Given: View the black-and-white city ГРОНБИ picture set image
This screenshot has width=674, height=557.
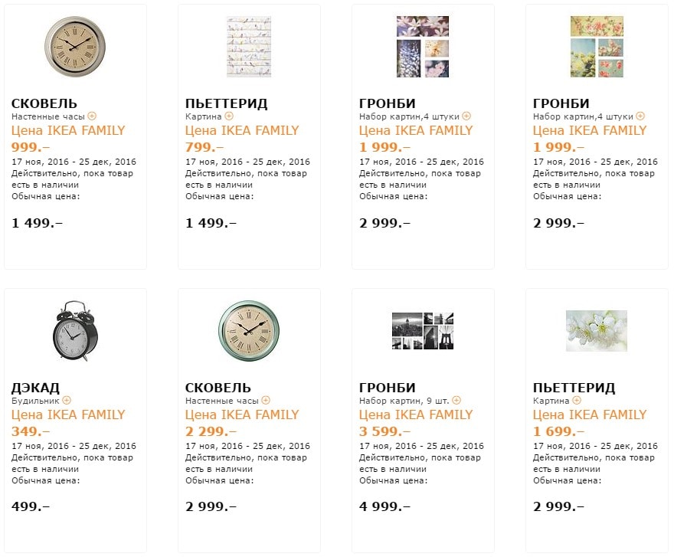Looking at the screenshot, I should [422, 330].
